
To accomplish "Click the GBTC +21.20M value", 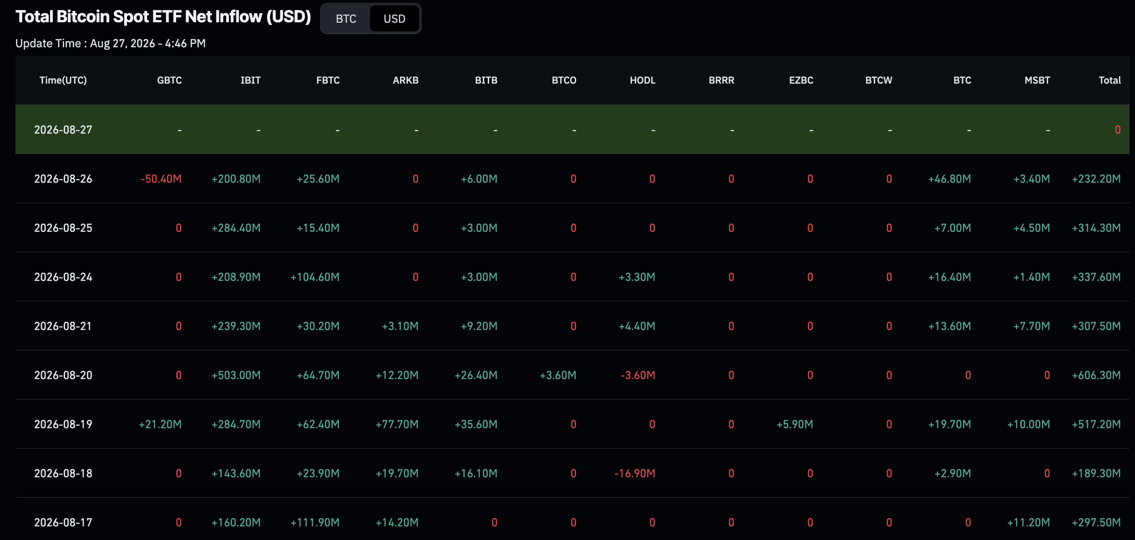I will click(x=160, y=425).
